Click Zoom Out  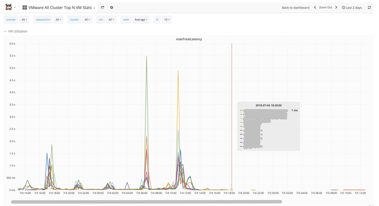click(325, 8)
